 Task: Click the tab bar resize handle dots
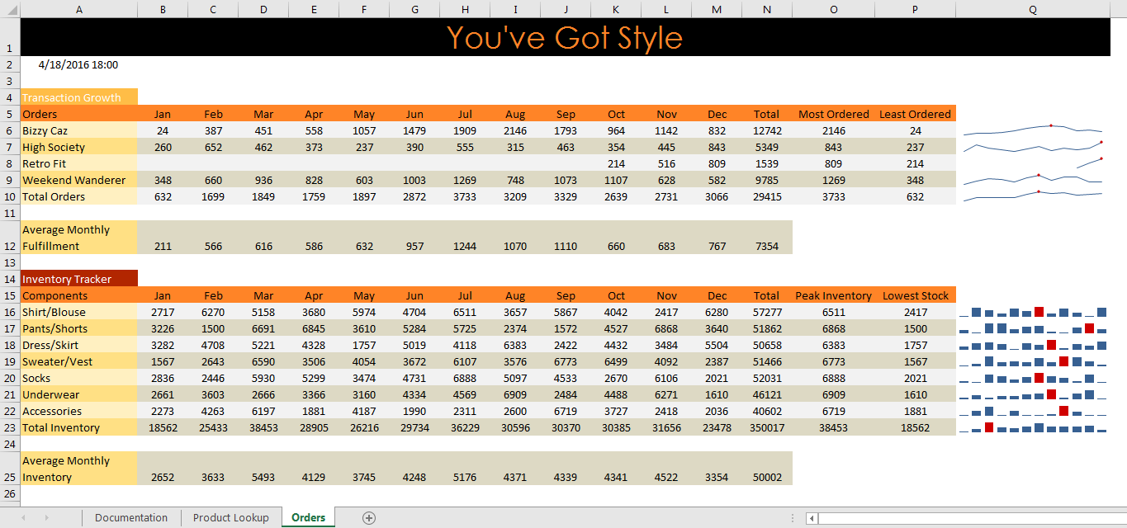793,518
